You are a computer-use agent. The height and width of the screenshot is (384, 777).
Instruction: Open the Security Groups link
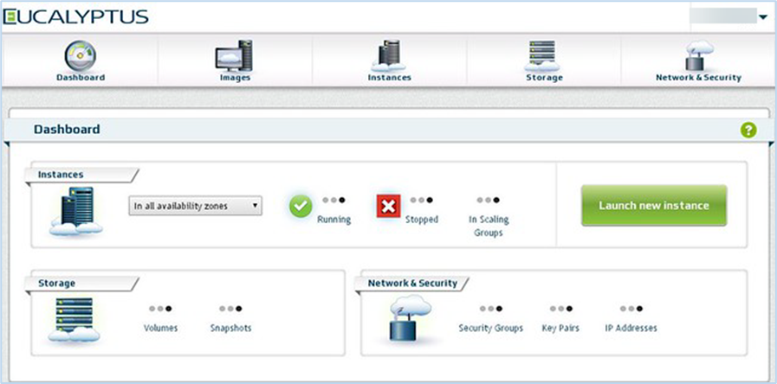click(490, 328)
